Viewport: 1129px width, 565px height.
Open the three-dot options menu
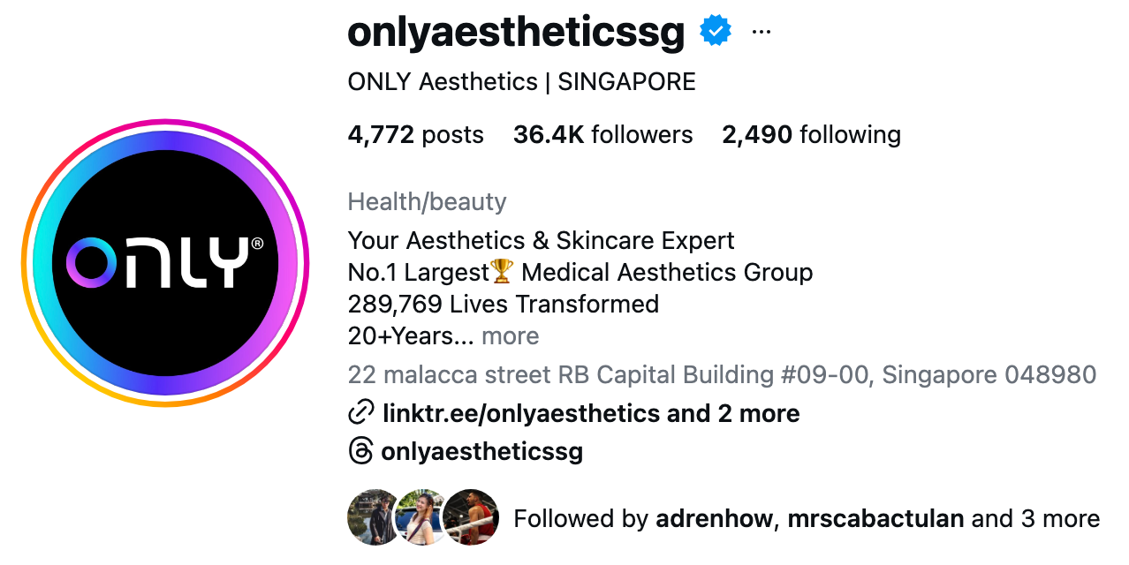point(760,31)
